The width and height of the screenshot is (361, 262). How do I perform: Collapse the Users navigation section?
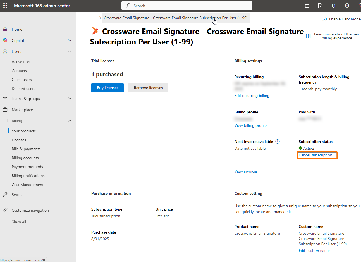coord(70,52)
